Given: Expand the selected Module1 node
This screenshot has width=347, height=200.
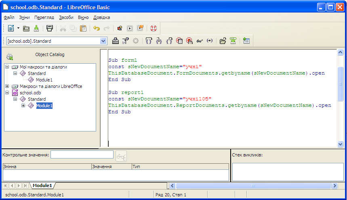Looking at the screenshot, I should tap(23, 106).
